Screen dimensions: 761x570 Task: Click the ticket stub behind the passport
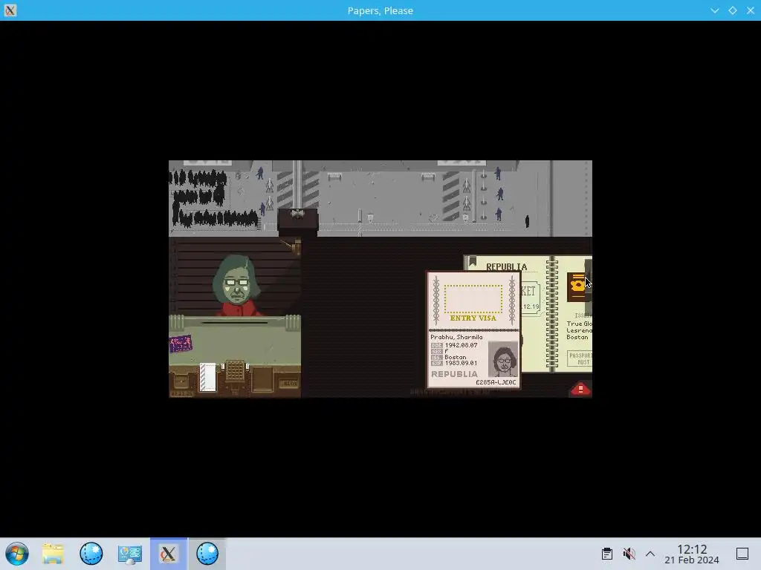coord(531,298)
